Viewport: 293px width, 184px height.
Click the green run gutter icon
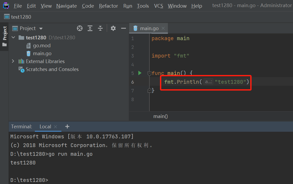point(140,73)
